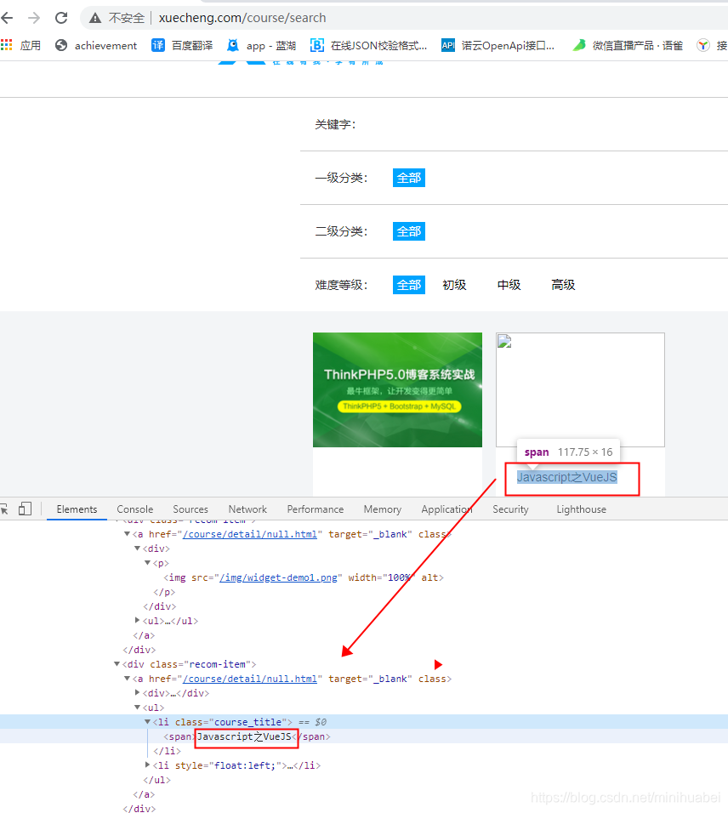Screen dimensions: 728x813
Task: Open the ThinkPHP5.0博客系统实战 course thumbnail
Action: coord(397,389)
